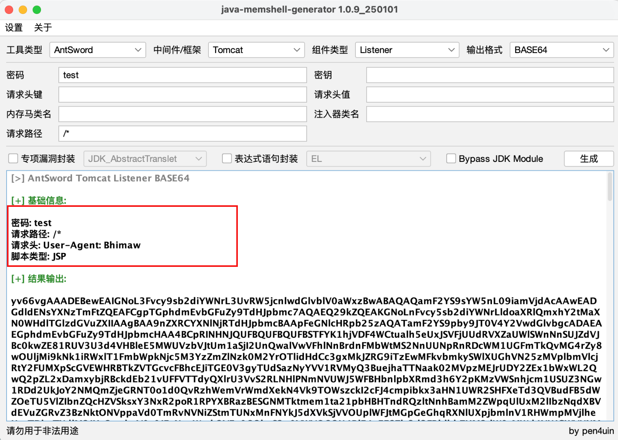Click the 密码: test output line
618x440 pixels.
[x=31, y=223]
